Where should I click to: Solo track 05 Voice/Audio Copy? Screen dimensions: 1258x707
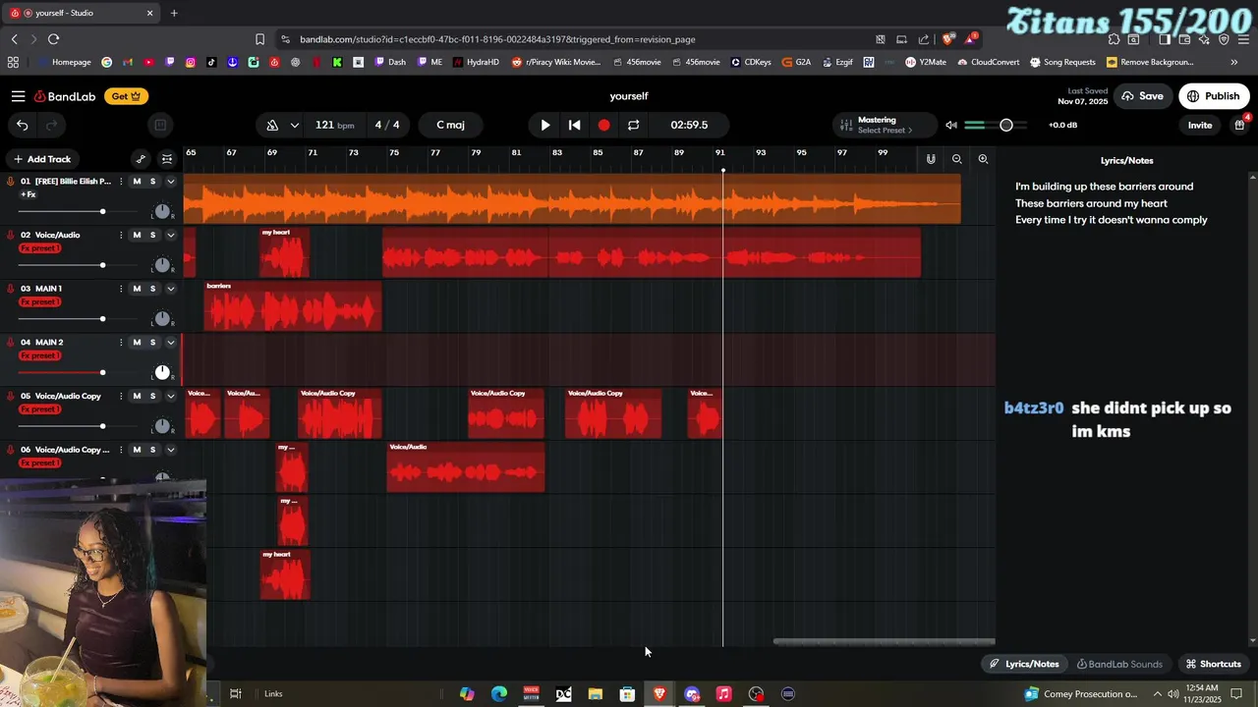tap(152, 396)
